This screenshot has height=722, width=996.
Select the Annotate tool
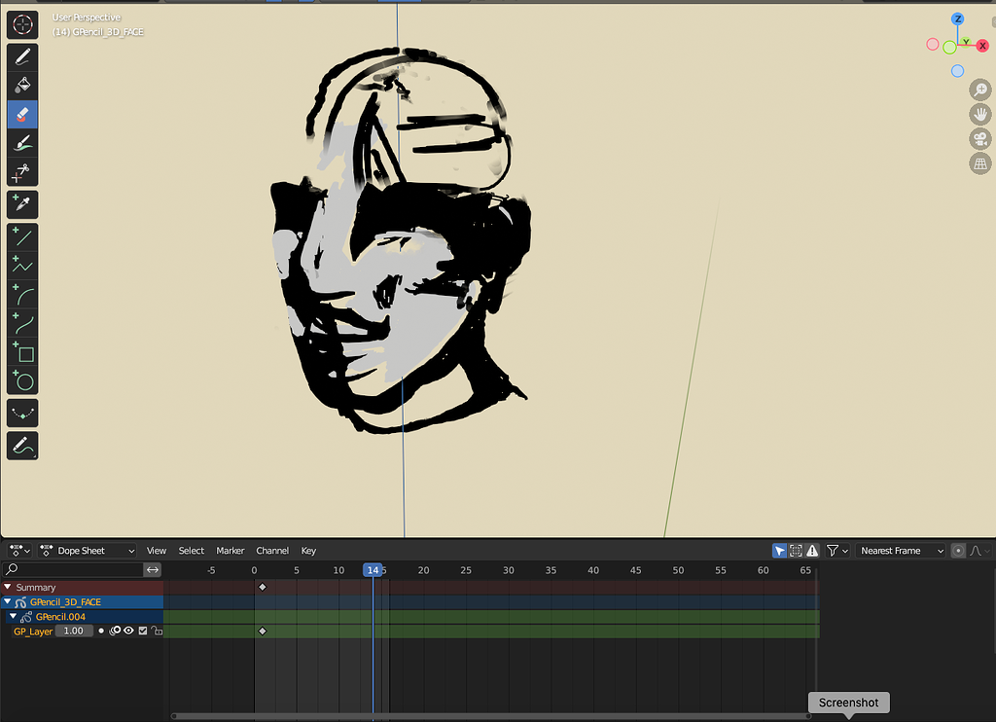[x=22, y=446]
